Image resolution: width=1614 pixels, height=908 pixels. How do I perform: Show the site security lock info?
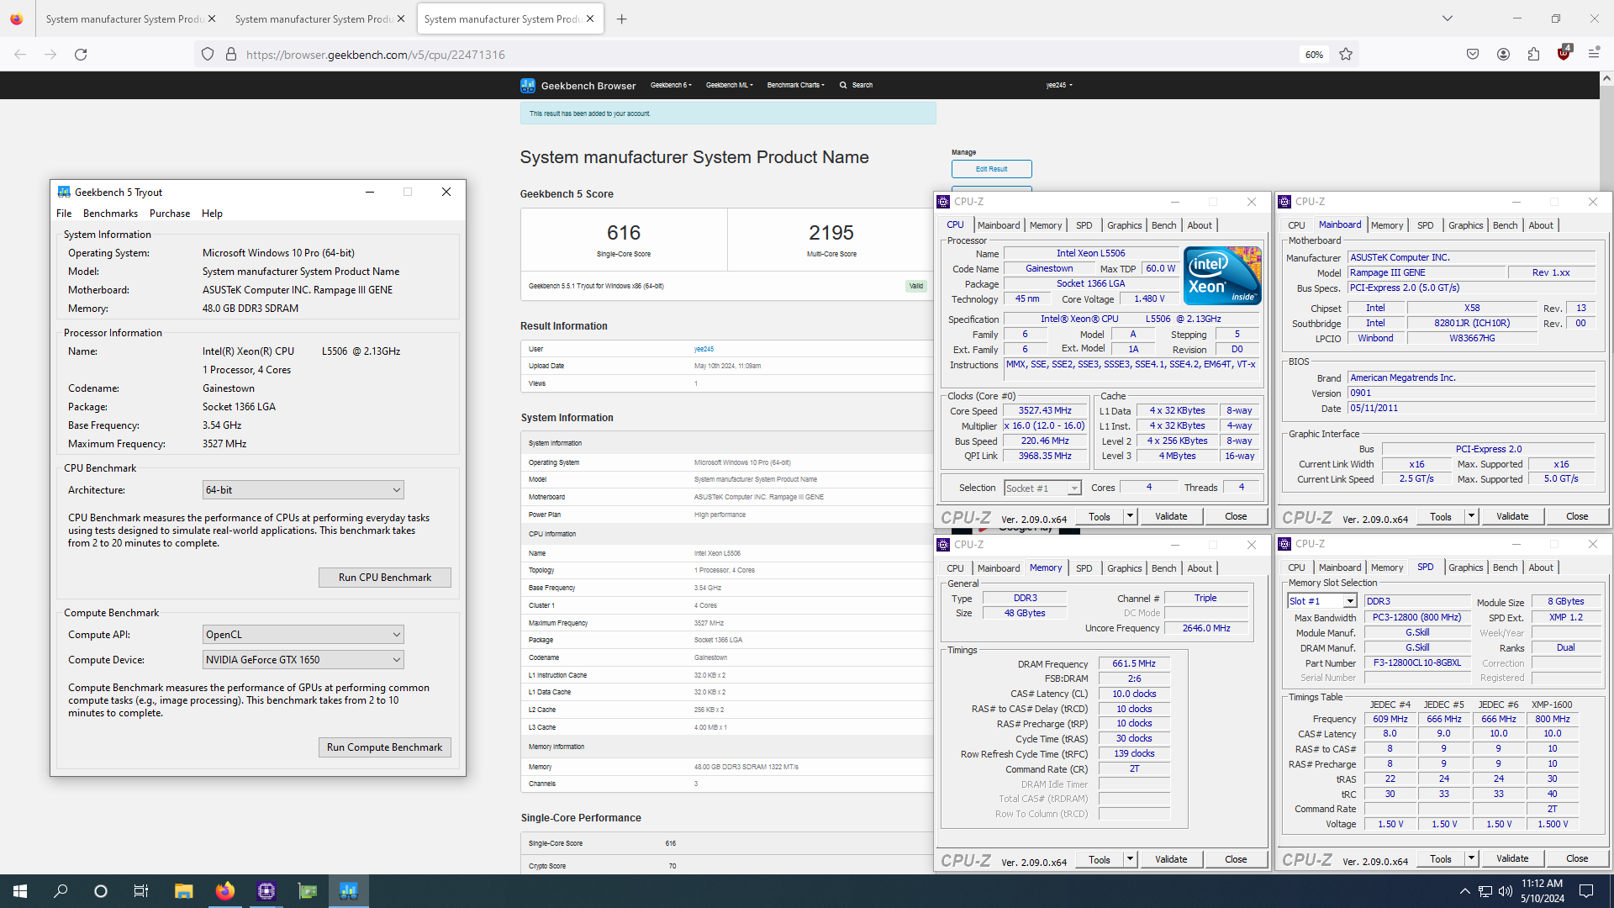tap(231, 55)
